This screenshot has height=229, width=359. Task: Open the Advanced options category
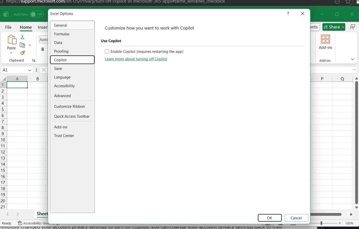click(x=72, y=96)
